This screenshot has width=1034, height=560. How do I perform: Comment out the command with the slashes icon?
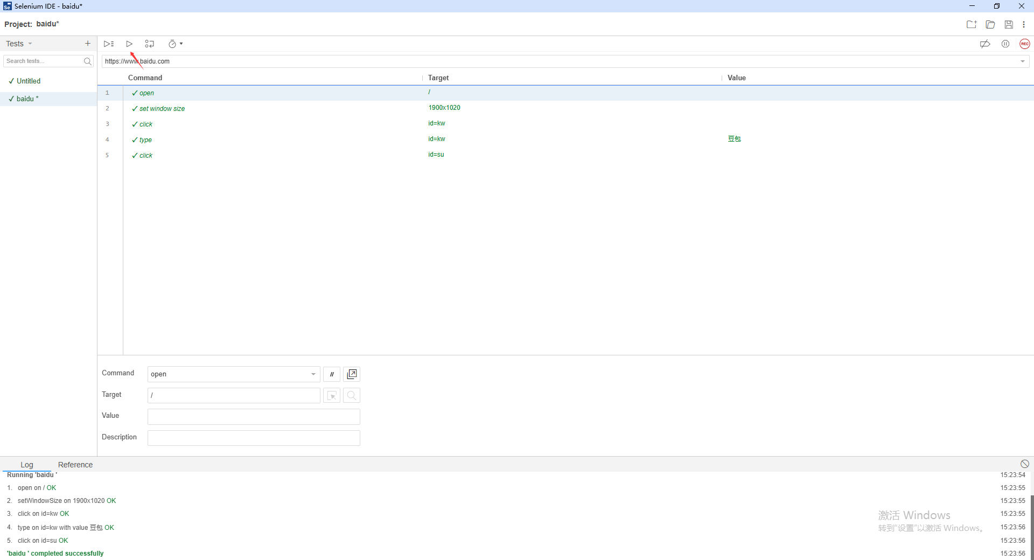331,374
